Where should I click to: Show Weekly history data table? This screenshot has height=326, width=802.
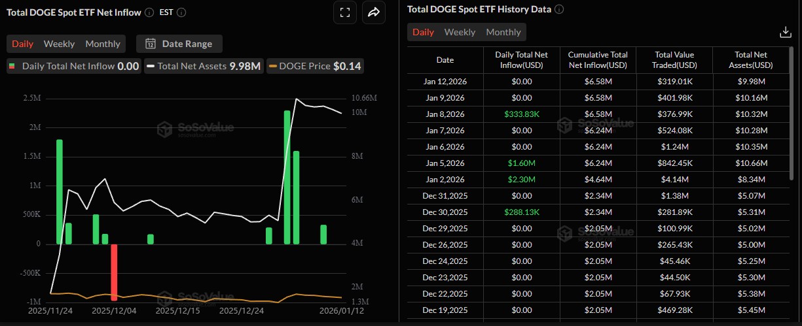(460, 32)
